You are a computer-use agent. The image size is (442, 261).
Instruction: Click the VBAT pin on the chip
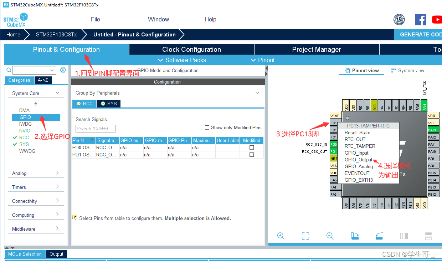[335, 116]
